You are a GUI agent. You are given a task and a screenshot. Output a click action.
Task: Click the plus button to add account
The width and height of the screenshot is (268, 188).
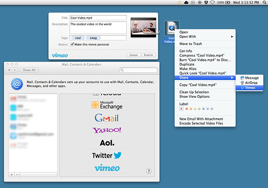pos(12,175)
